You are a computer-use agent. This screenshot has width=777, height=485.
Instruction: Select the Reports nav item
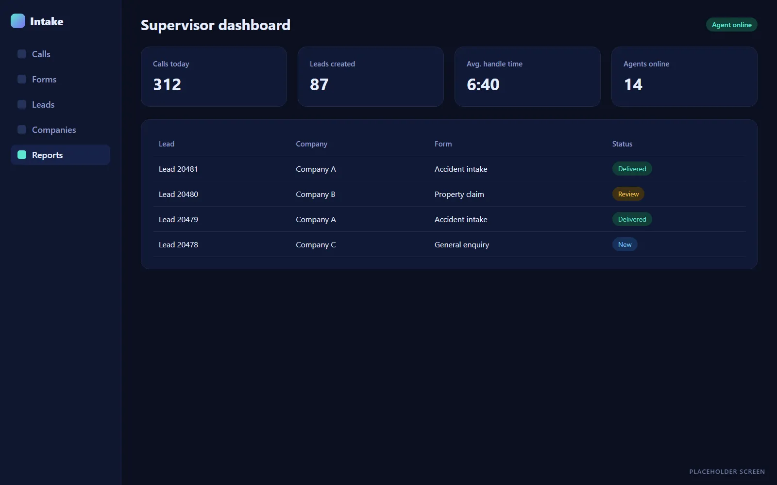tap(60, 155)
